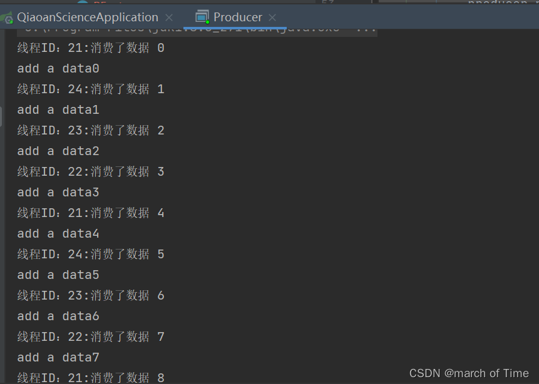Click console line '线程ID: 22:消费了数据 7'

(x=91, y=336)
